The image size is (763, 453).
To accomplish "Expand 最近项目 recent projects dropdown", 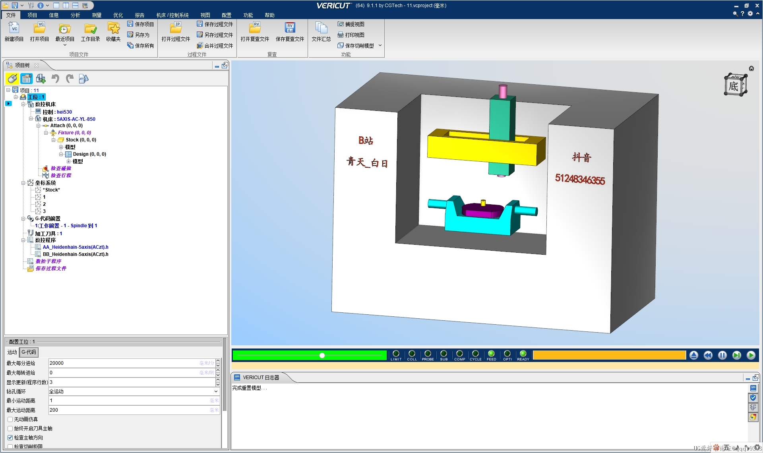I will pos(65,45).
